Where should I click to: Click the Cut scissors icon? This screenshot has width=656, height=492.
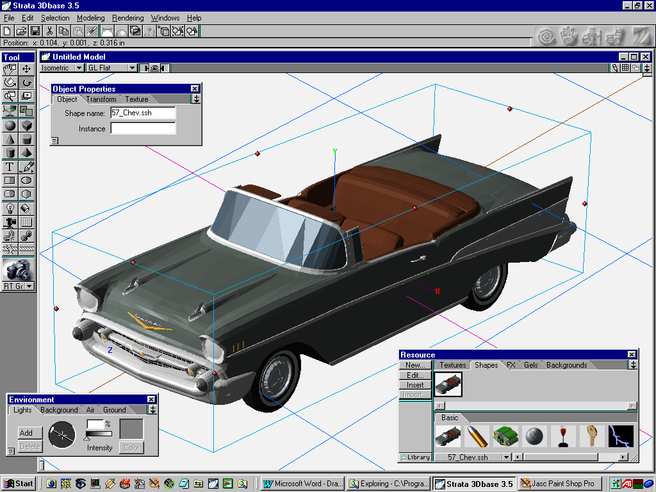(x=49, y=31)
